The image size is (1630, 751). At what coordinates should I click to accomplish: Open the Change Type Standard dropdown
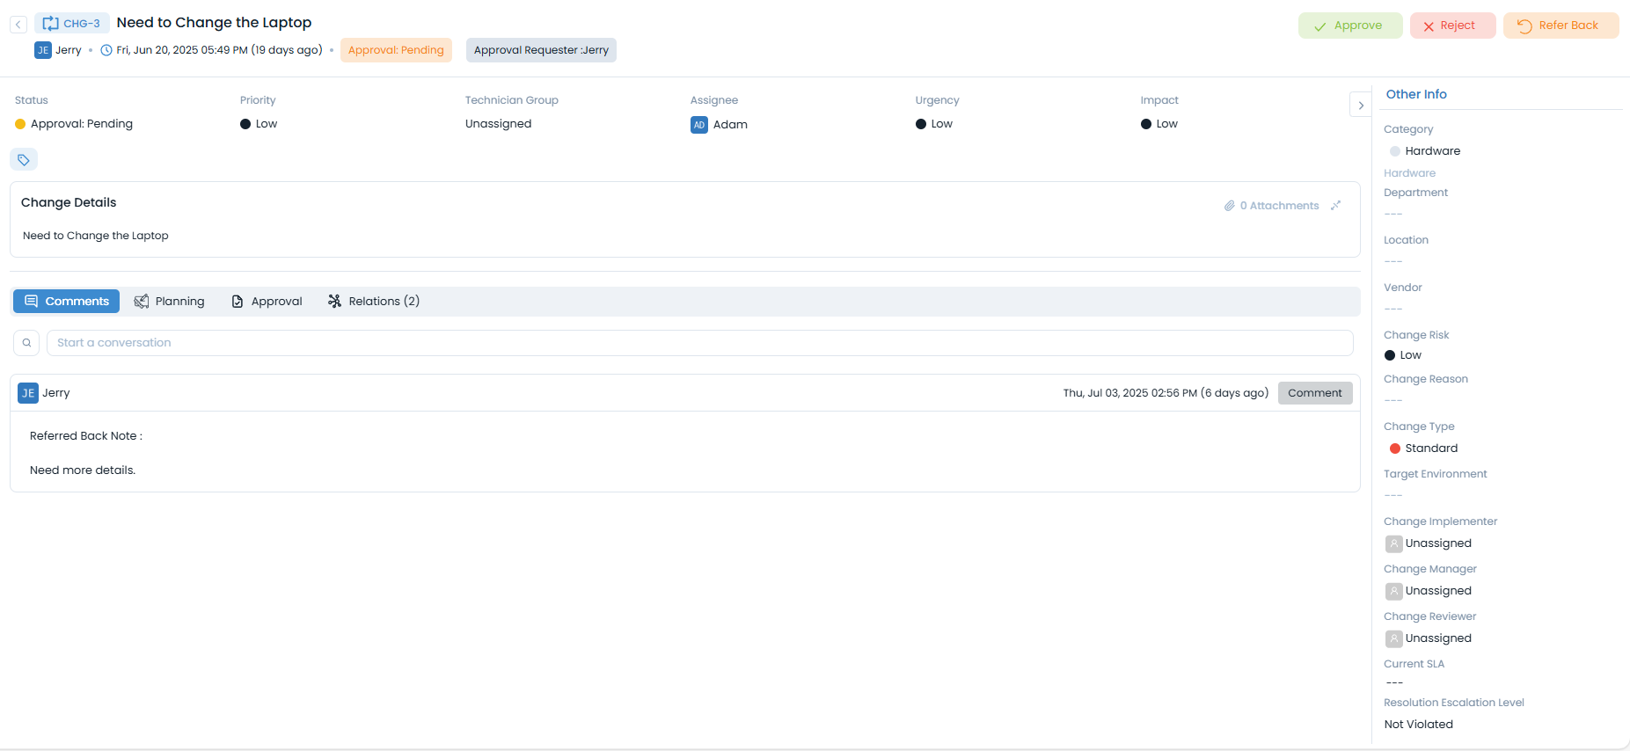(x=1430, y=448)
